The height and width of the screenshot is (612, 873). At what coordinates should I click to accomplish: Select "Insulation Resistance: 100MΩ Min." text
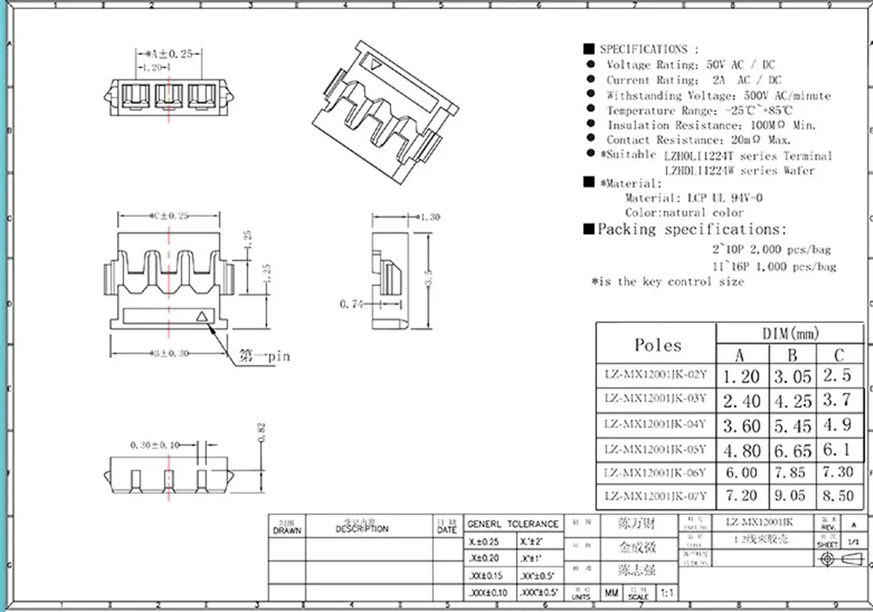click(711, 126)
